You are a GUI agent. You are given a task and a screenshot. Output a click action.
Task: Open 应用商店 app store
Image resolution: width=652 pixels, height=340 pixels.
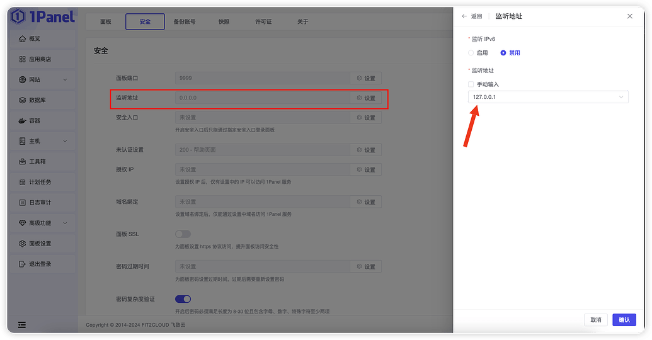42,59
